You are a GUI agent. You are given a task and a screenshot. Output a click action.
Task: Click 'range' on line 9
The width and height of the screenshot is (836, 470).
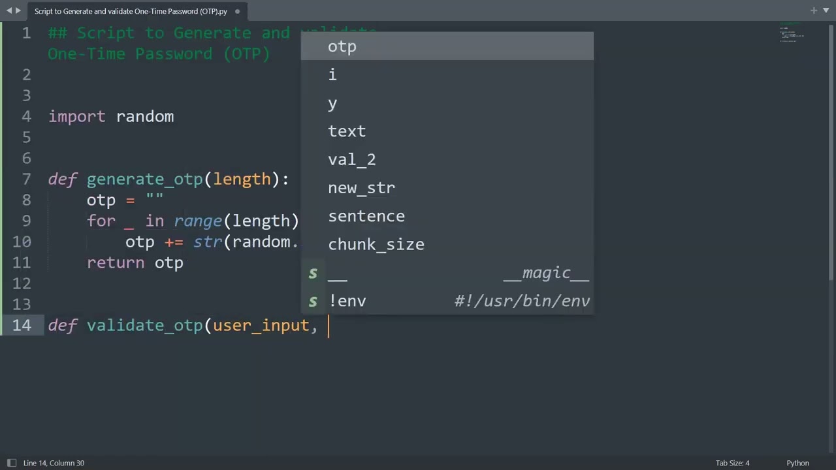tap(199, 221)
